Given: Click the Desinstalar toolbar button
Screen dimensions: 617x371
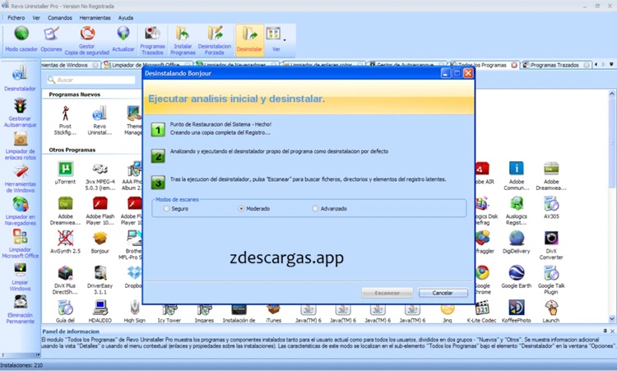Looking at the screenshot, I should coord(249,39).
